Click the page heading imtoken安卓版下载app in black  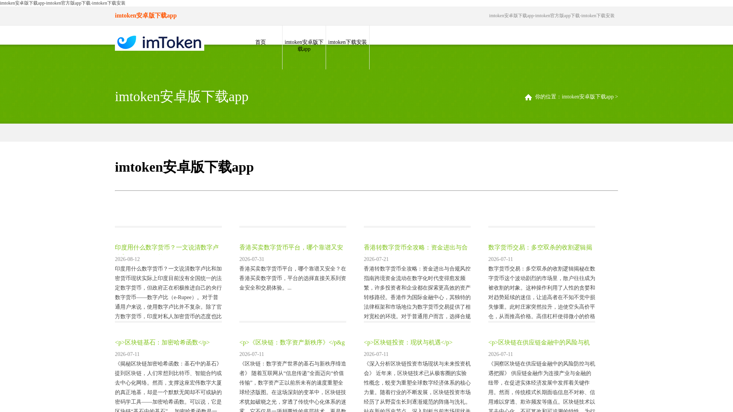coord(184,167)
